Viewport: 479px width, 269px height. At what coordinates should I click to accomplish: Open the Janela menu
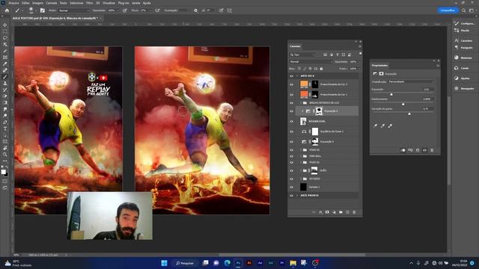(x=136, y=3)
